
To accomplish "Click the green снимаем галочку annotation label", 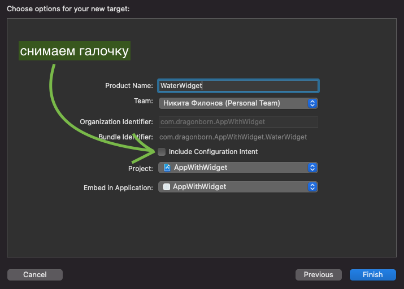I will click(x=75, y=51).
